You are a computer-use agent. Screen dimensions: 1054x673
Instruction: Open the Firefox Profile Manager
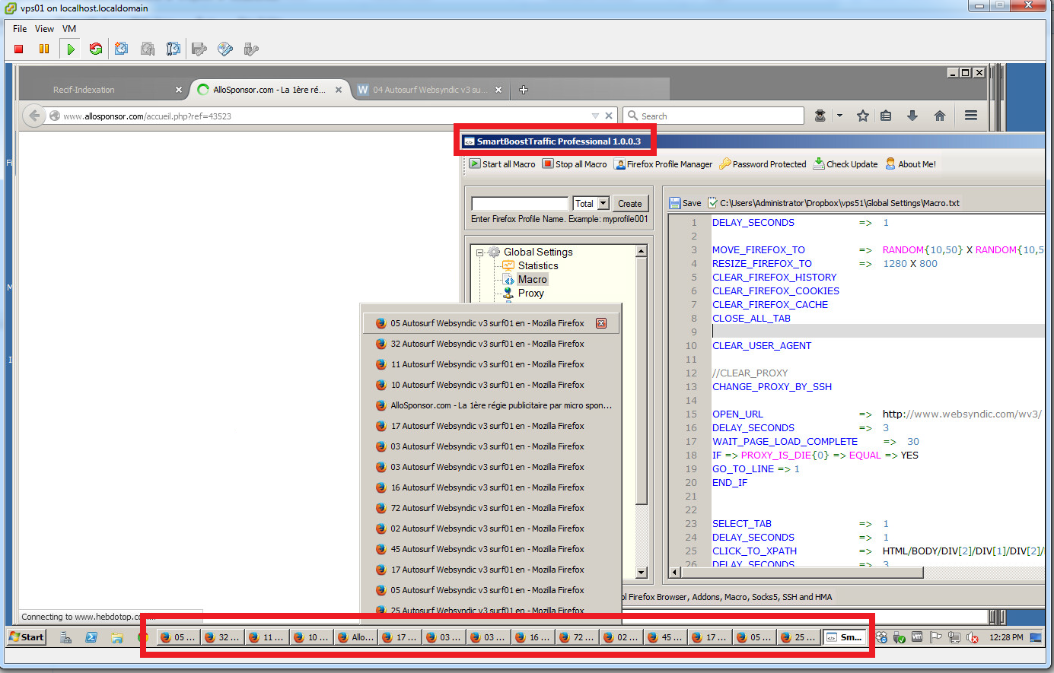(x=663, y=164)
